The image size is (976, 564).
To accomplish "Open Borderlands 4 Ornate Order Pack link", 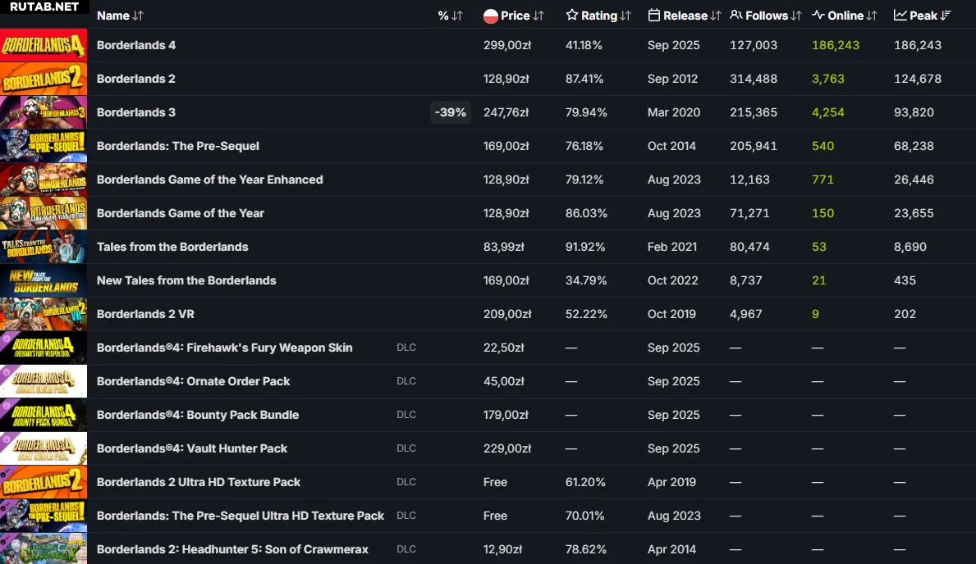I will (194, 381).
